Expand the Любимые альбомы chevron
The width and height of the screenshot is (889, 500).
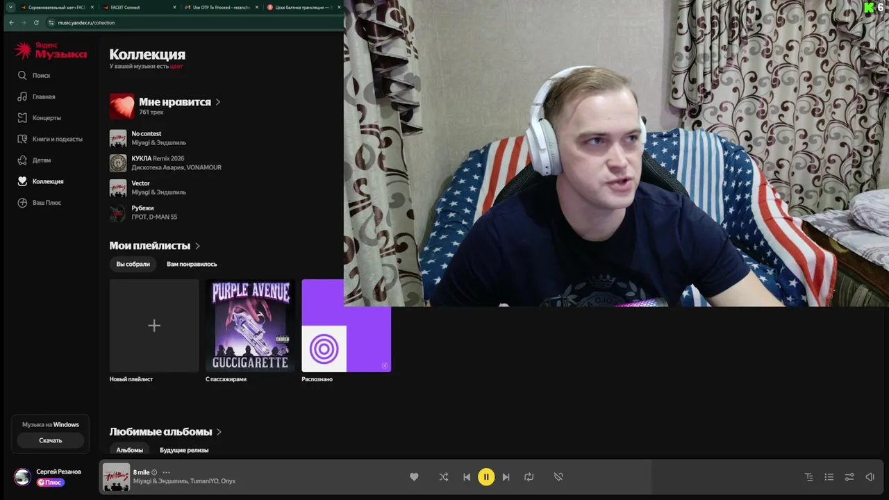coord(219,432)
